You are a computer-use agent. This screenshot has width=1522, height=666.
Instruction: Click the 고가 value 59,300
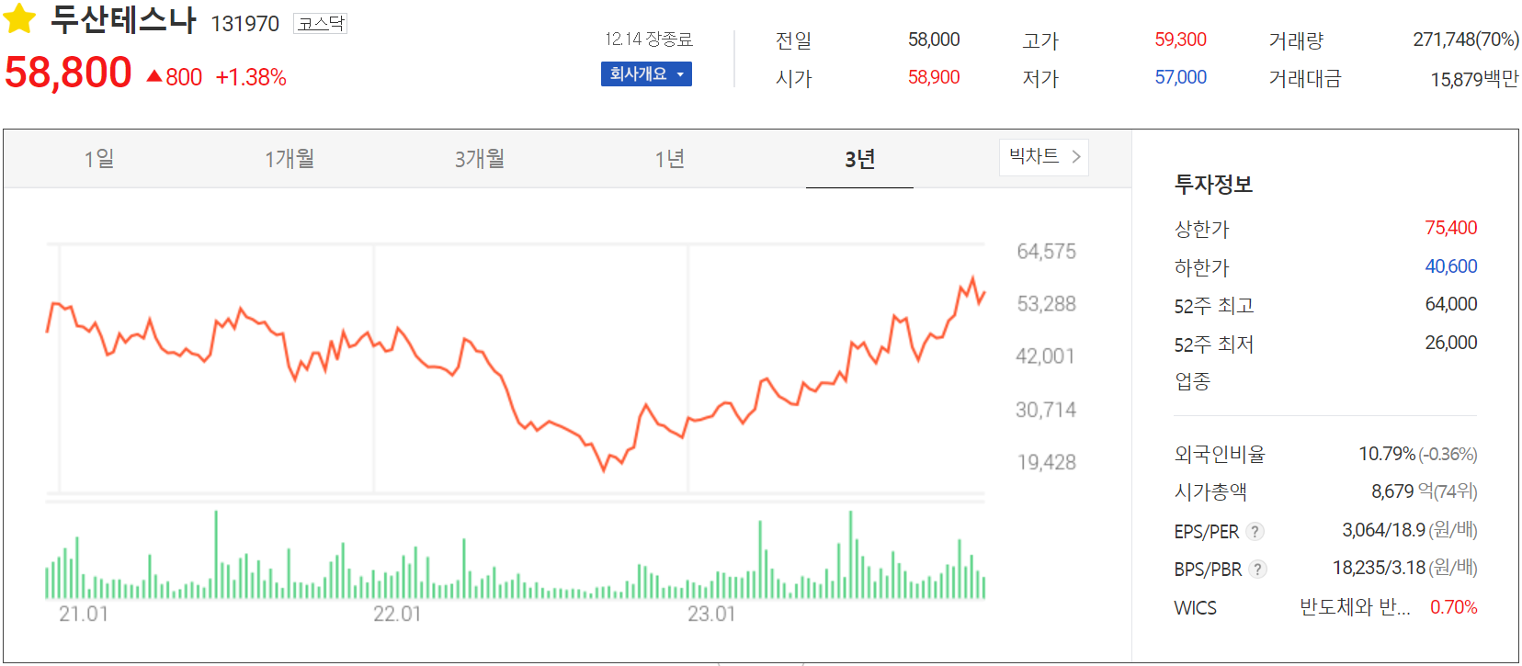(1180, 40)
